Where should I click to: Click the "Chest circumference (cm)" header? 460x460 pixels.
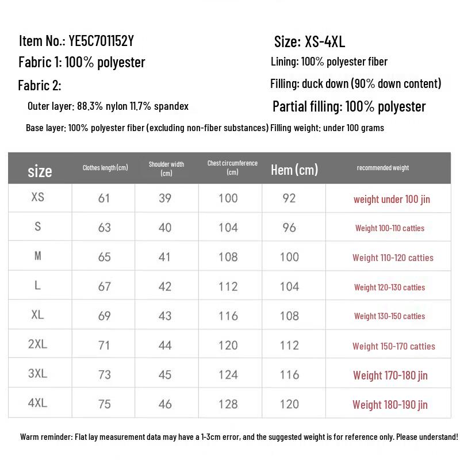[x=232, y=167]
